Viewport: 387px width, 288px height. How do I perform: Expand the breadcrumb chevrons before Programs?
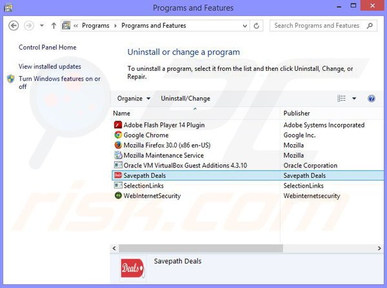[75, 26]
